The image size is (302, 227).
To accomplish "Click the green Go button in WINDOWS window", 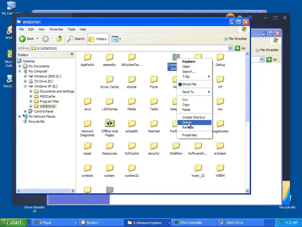I will click(x=240, y=48).
